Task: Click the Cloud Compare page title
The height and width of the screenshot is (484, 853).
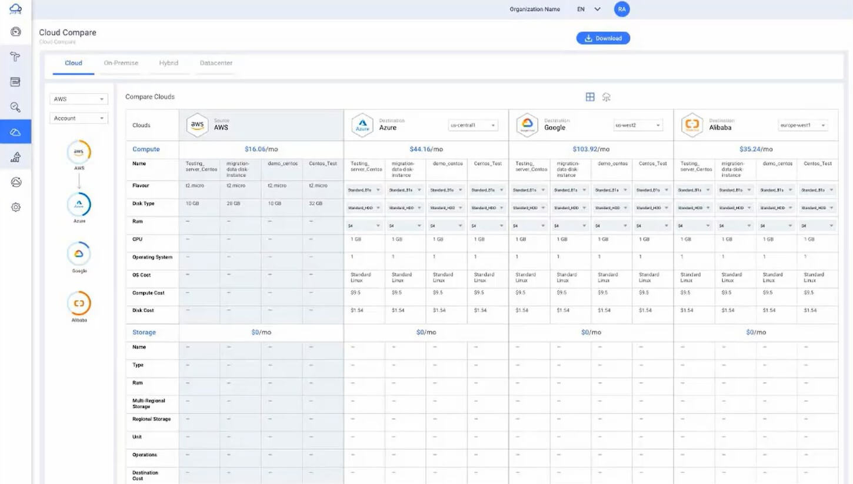Action: pyautogui.click(x=68, y=32)
